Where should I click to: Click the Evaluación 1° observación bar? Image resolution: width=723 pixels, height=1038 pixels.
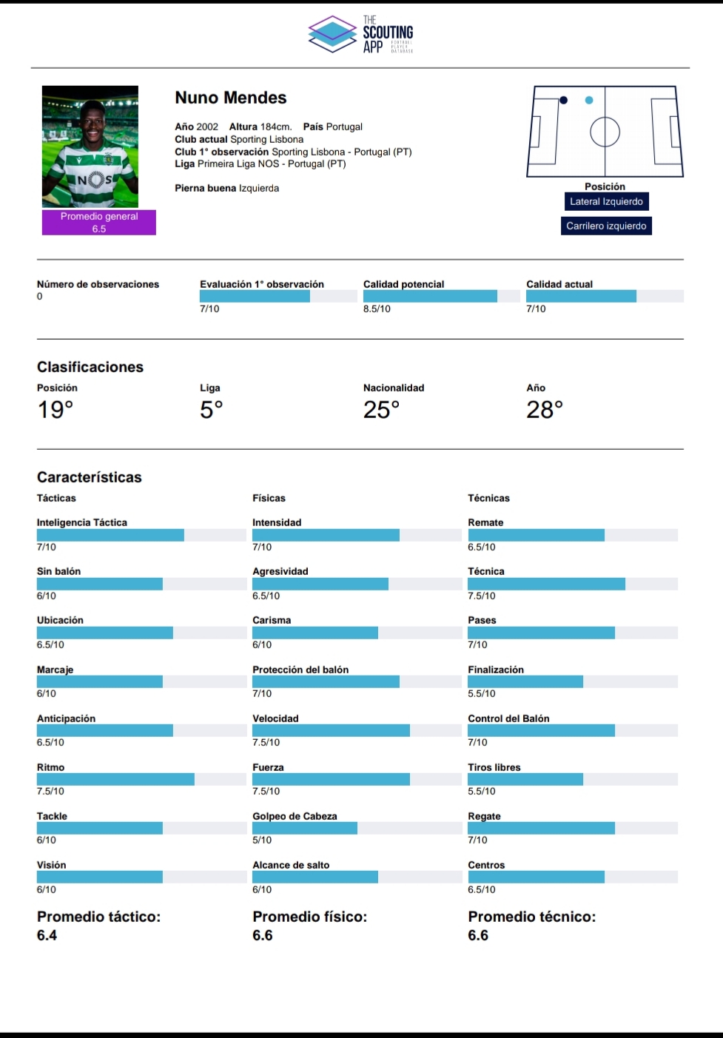(278, 297)
